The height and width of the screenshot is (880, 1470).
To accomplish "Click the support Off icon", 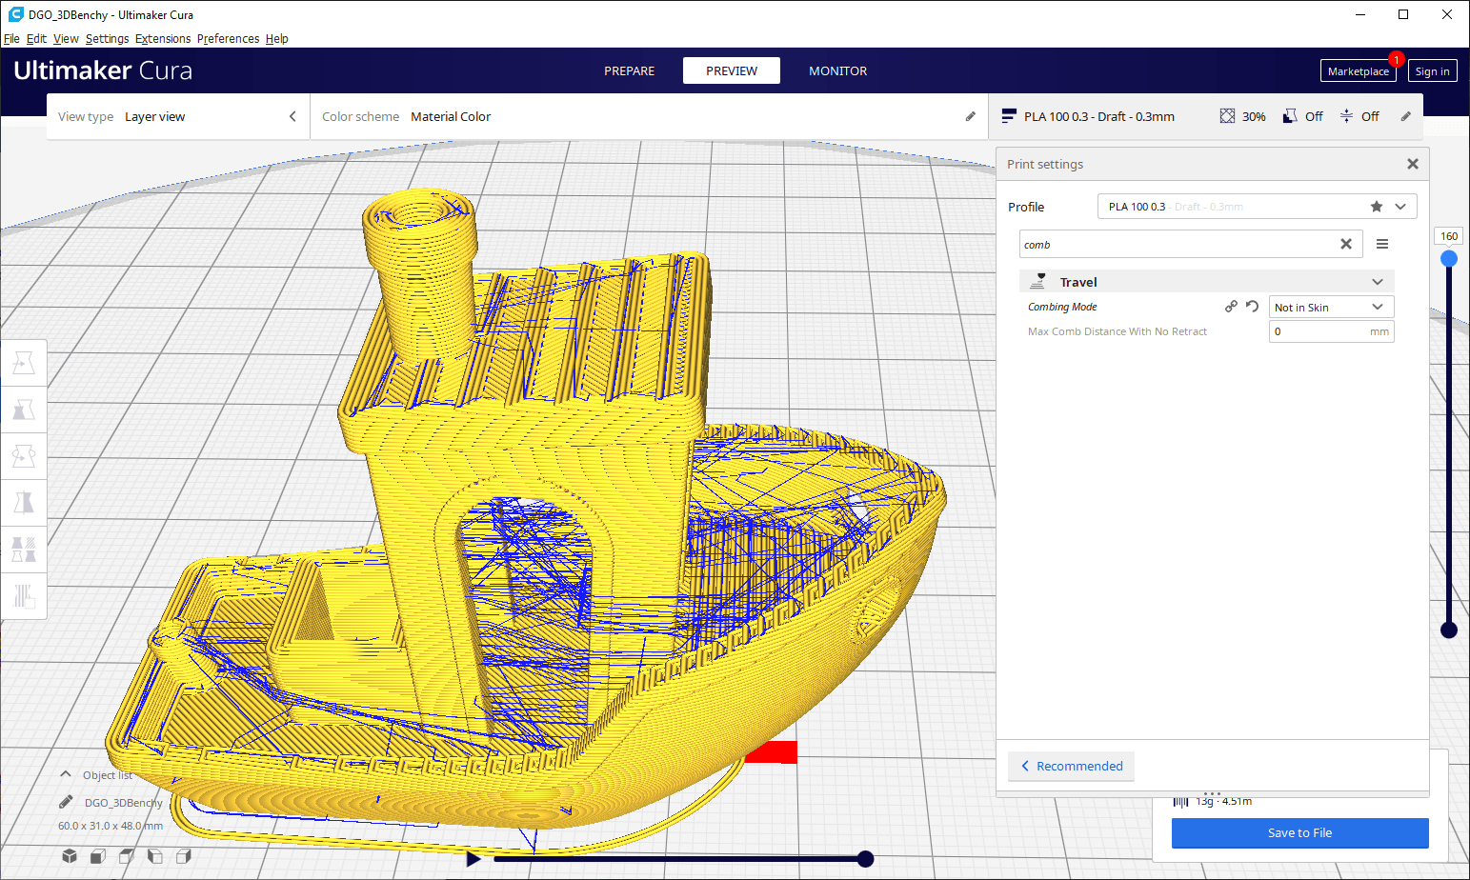I will pos(1290,116).
